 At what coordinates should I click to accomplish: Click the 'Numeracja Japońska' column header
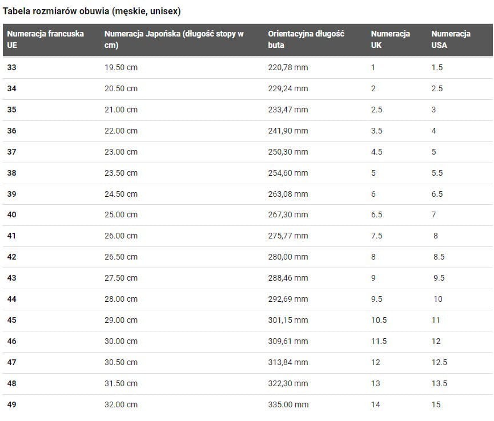point(174,39)
